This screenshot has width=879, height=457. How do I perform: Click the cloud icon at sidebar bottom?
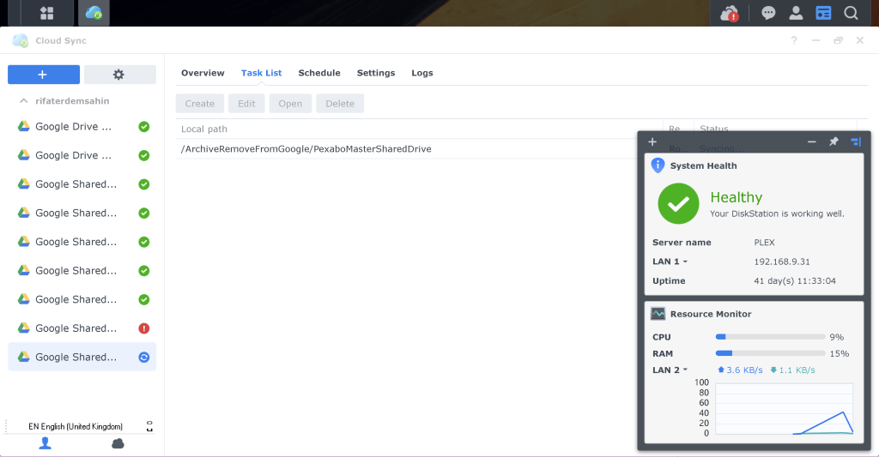pos(118,443)
